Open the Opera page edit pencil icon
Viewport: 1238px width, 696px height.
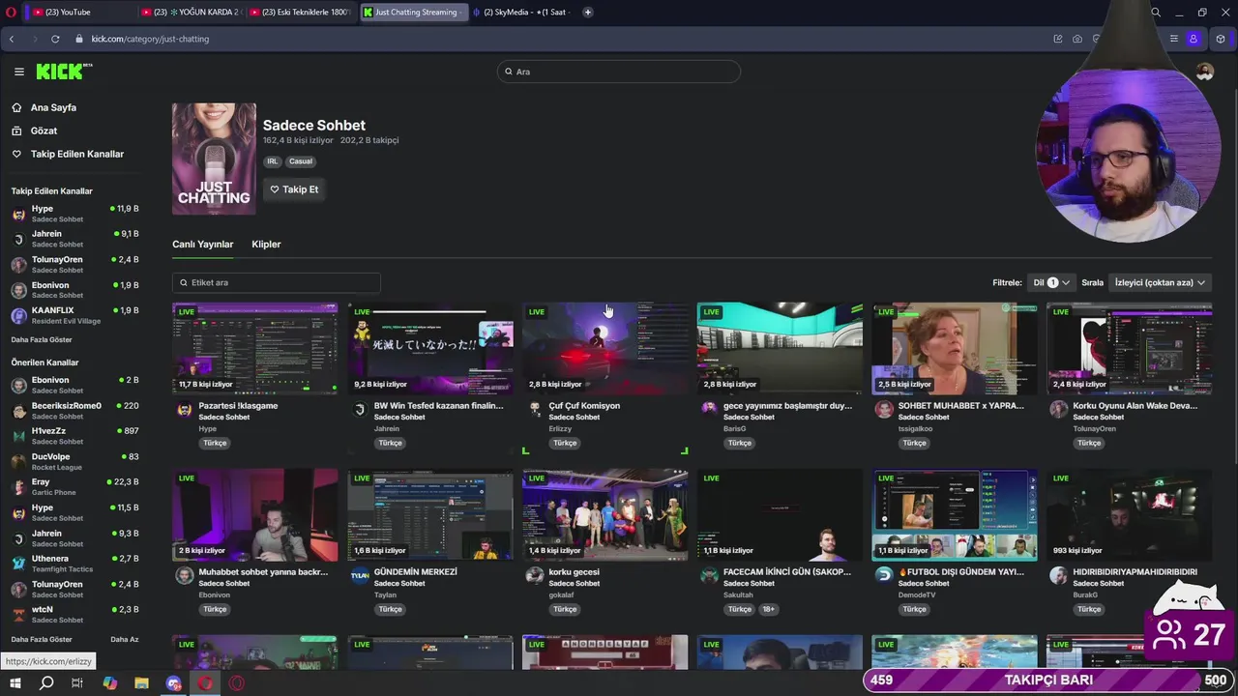tap(1057, 39)
